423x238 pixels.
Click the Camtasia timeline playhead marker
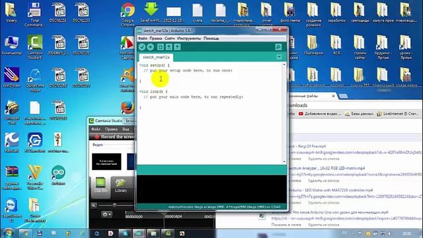(x=164, y=214)
